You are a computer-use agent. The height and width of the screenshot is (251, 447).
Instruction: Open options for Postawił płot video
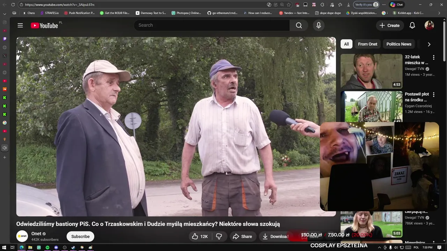434,94
